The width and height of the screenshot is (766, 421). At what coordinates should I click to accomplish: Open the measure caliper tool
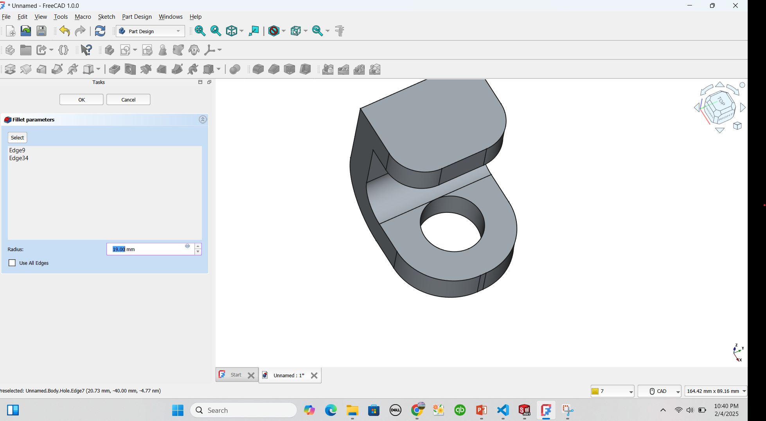pyautogui.click(x=340, y=31)
